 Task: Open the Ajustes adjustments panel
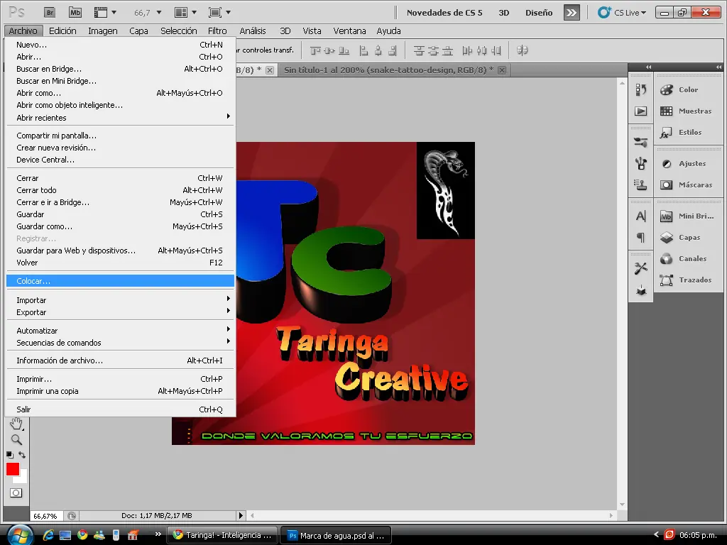[689, 164]
